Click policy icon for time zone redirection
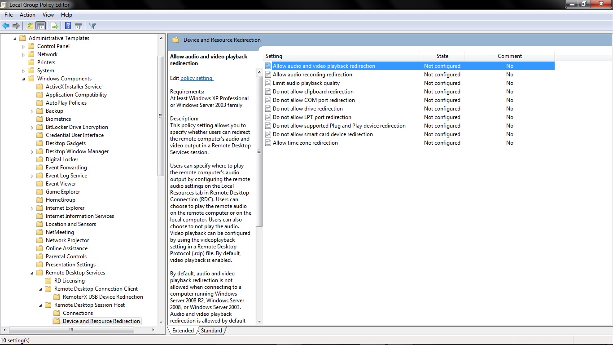 (x=268, y=143)
